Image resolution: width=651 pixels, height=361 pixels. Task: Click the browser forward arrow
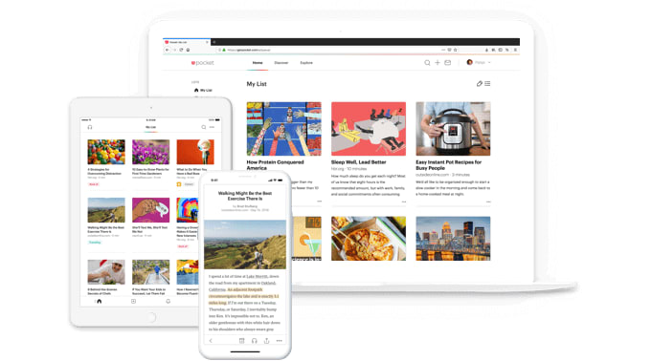coord(174,50)
